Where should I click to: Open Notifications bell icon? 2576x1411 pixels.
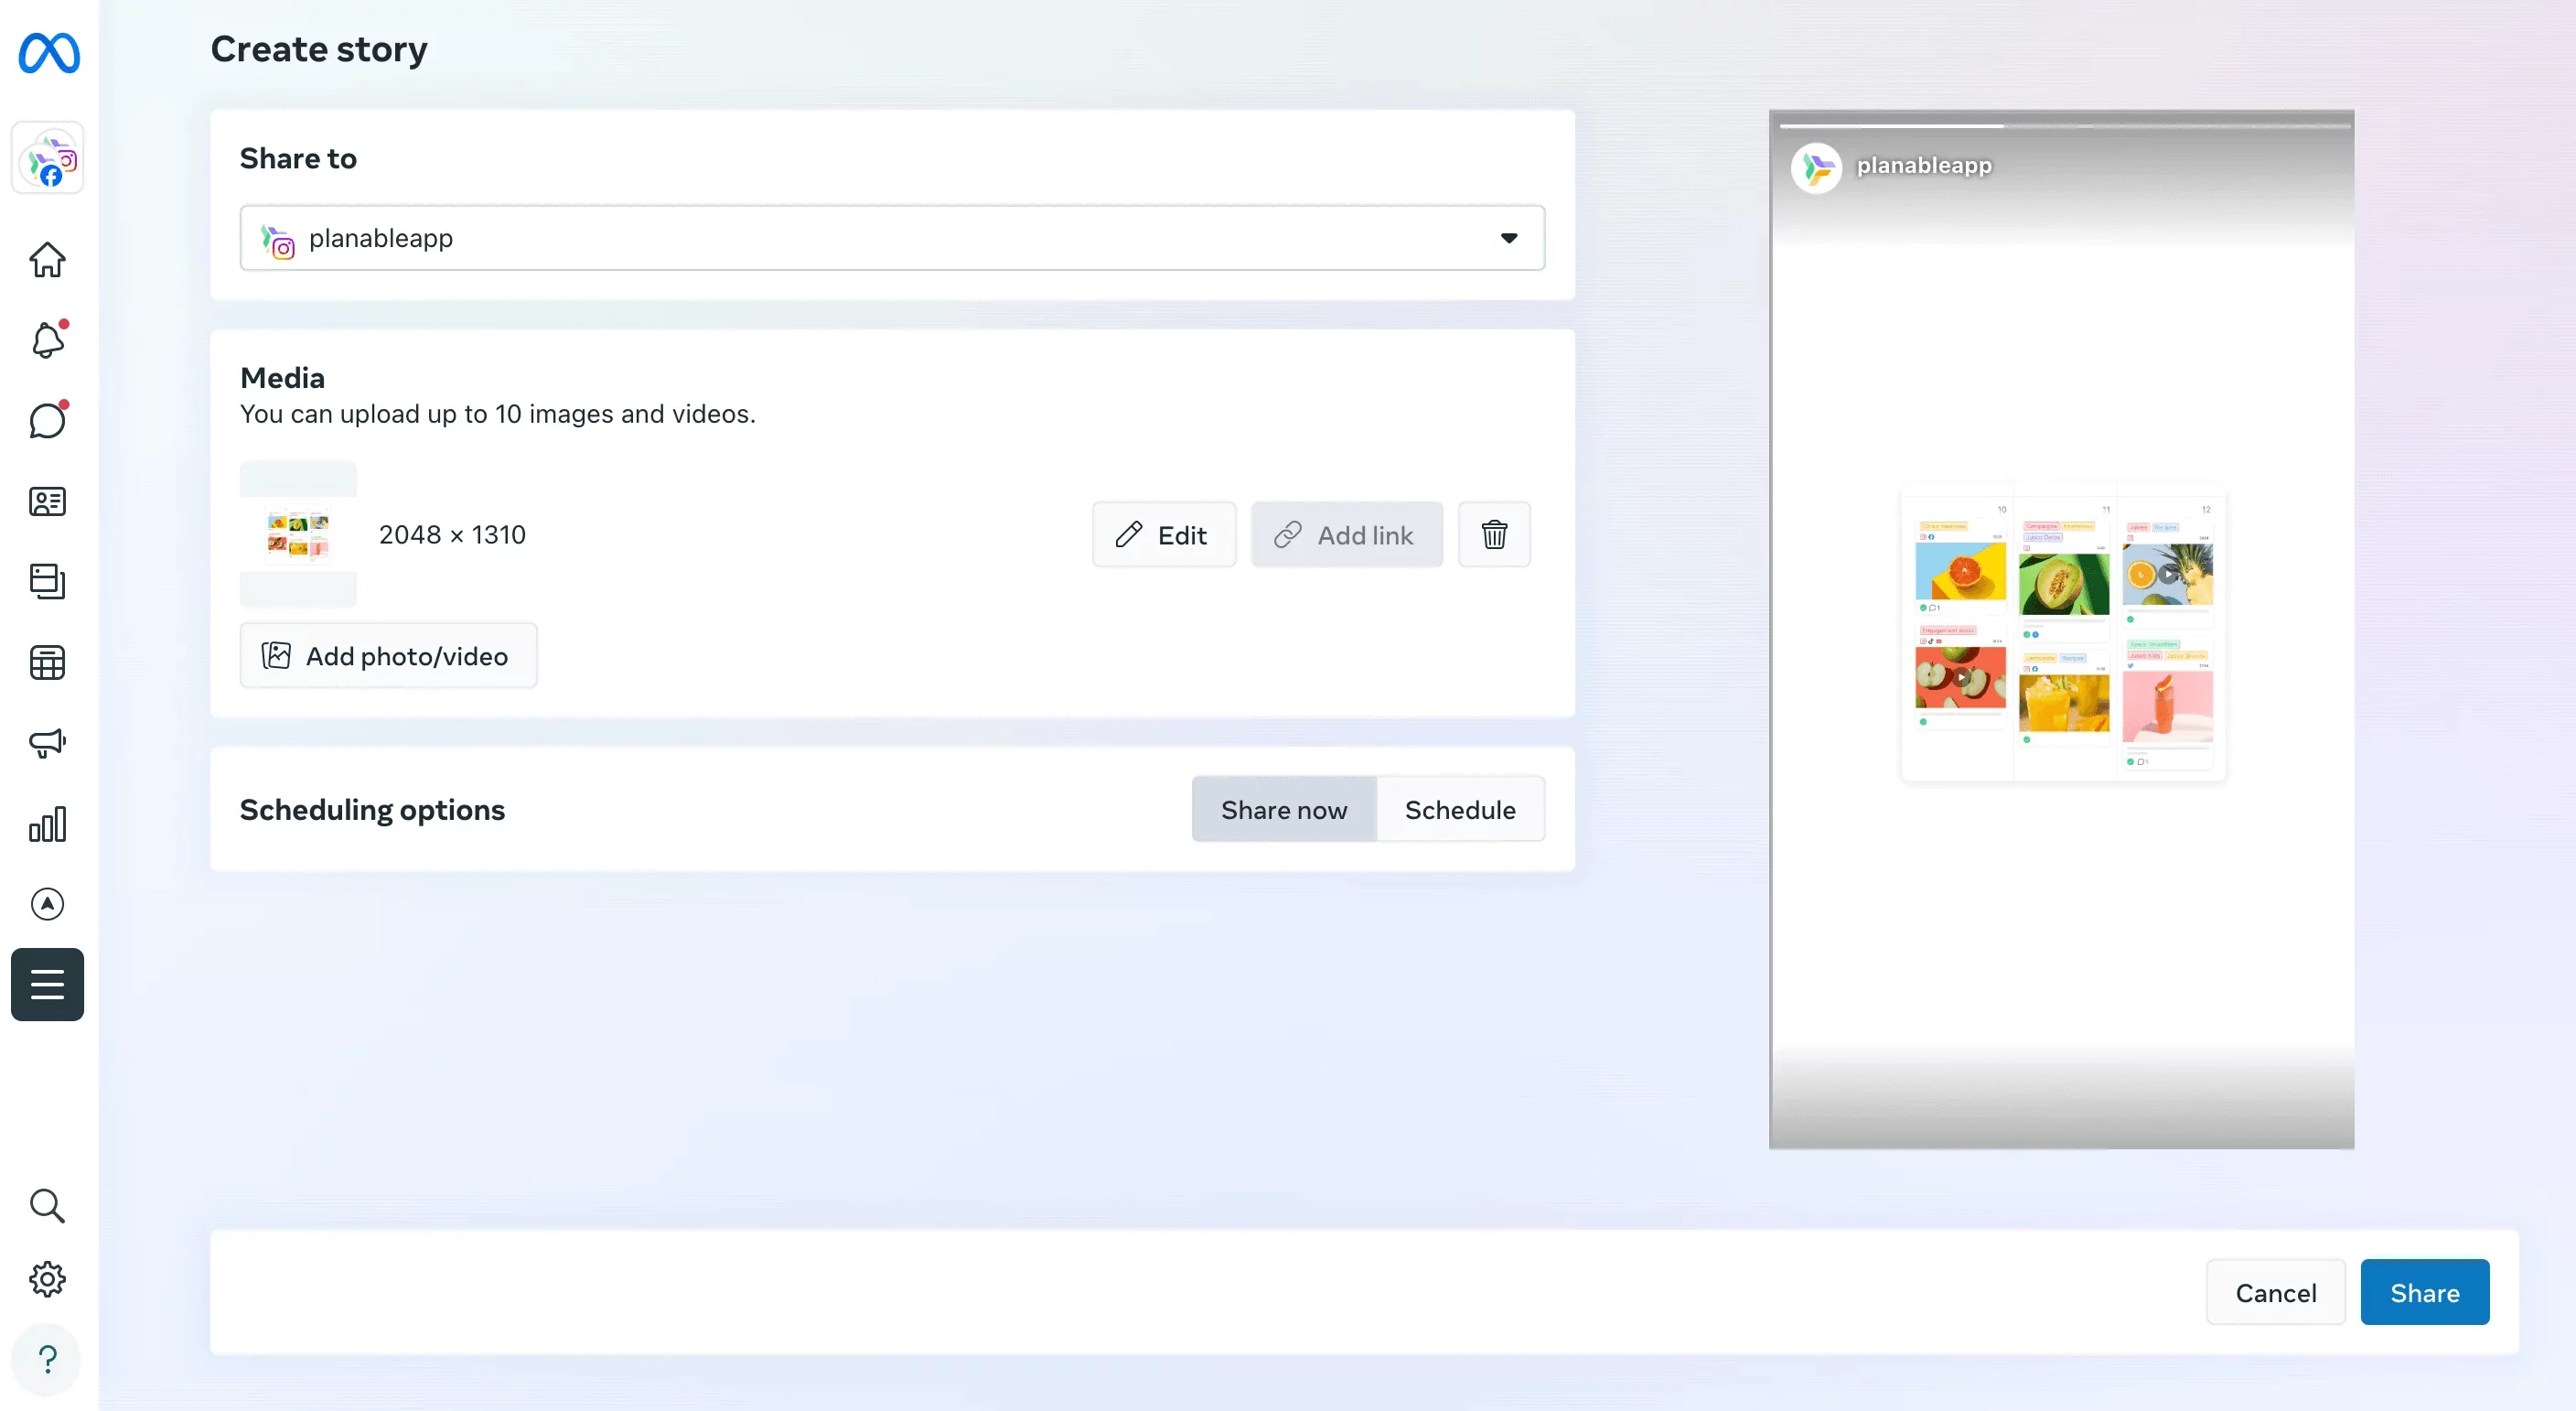click(47, 341)
